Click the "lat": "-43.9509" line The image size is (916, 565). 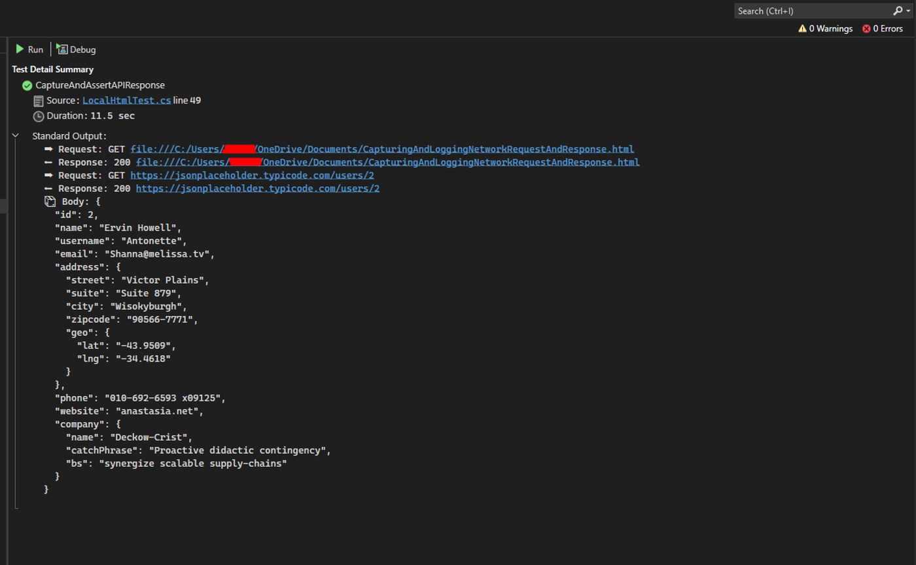[x=126, y=346]
